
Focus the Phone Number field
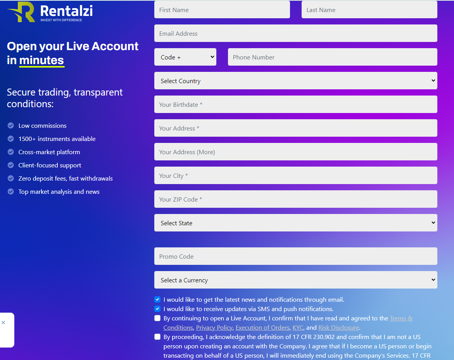[332, 57]
